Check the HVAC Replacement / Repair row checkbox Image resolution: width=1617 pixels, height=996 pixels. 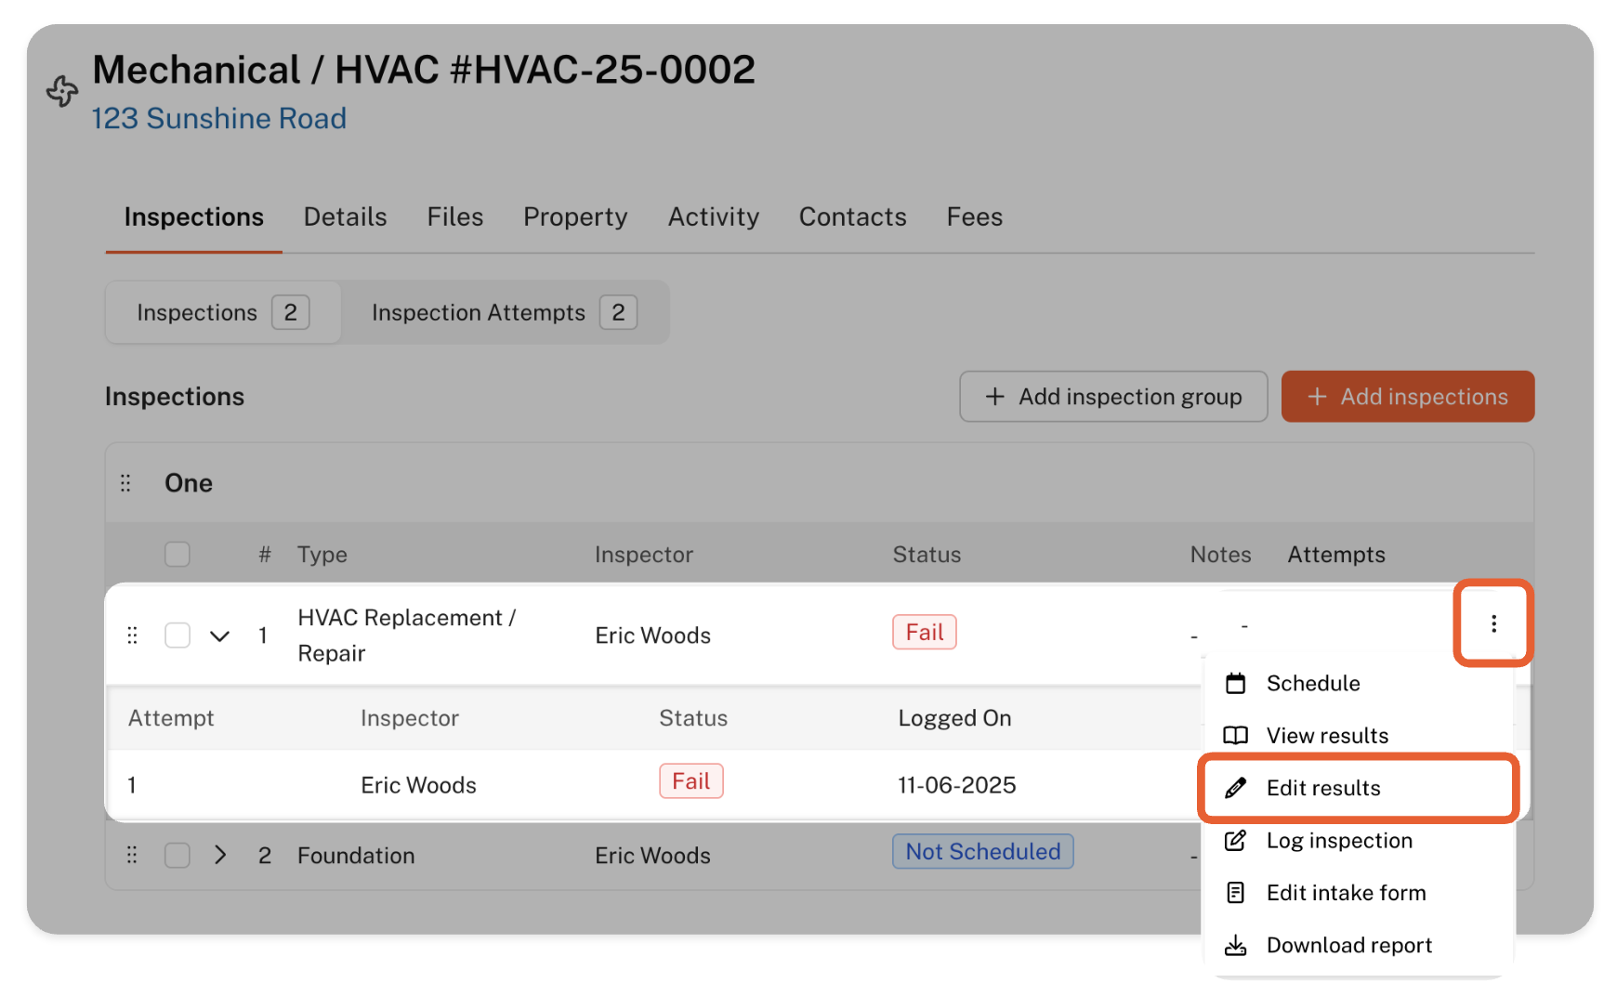coord(177,636)
